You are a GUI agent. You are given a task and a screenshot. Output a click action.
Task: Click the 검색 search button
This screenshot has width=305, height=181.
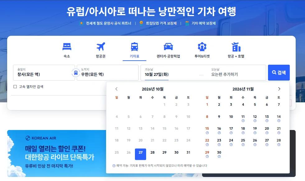[279, 72]
